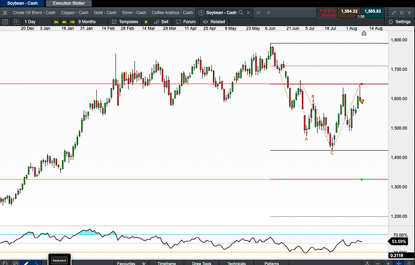The height and width of the screenshot is (265, 415).
Task: Open the hamburger menu on the chart toolbar
Action: pos(5,21)
